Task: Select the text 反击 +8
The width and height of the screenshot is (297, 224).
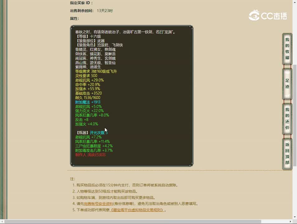Action: 82,120
